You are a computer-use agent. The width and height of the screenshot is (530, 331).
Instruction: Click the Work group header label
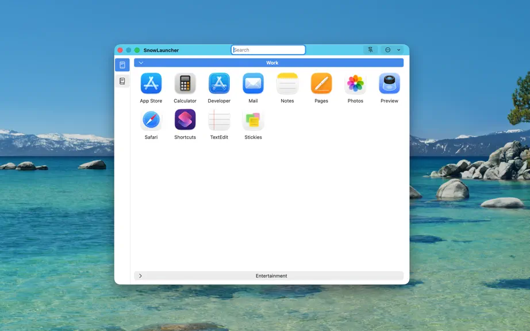pos(272,63)
